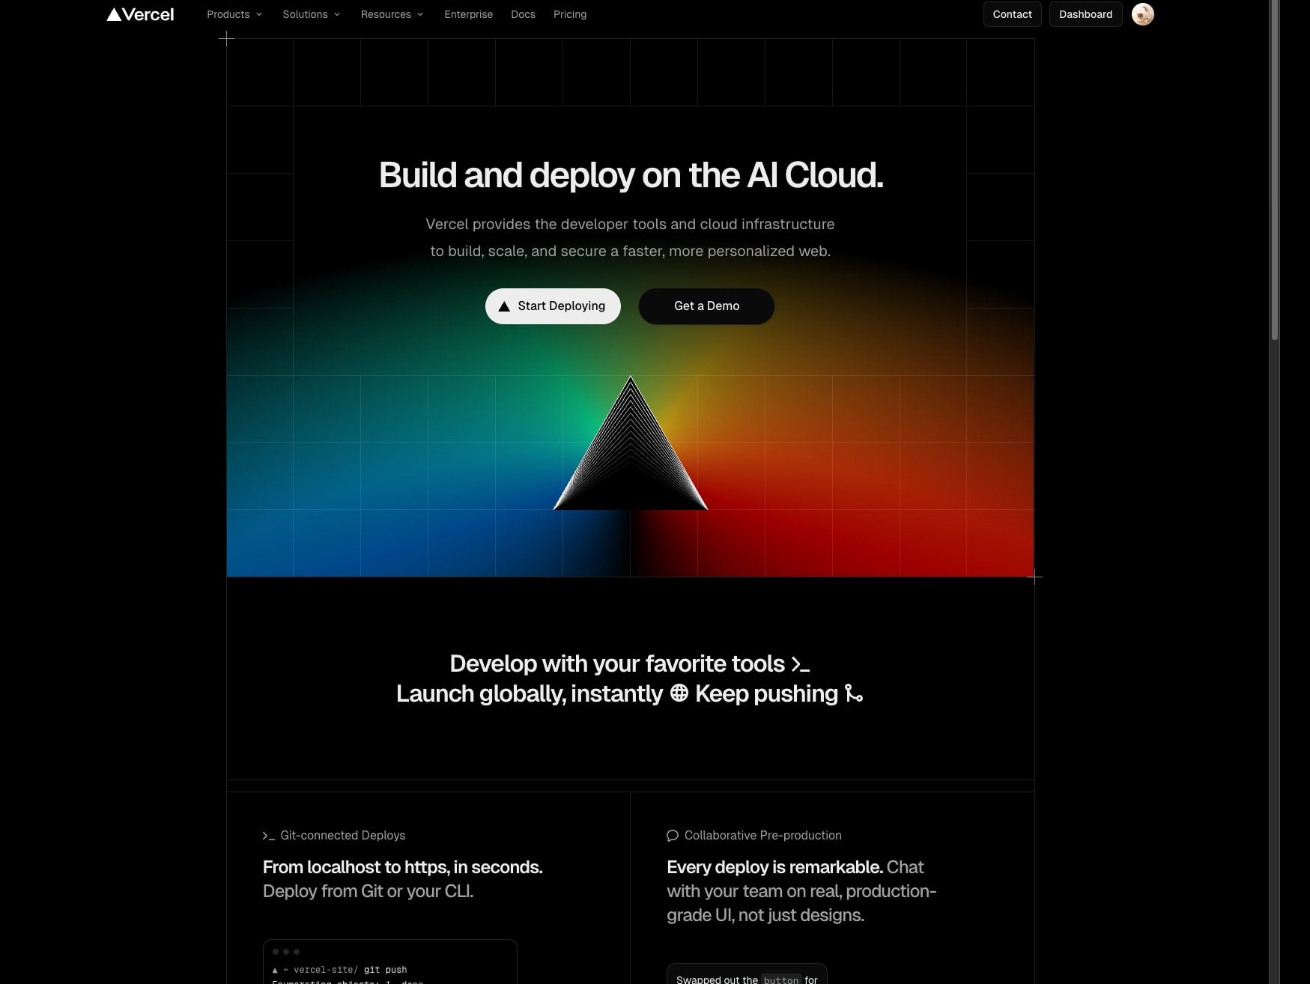Viewport: 1310px width, 984px height.
Task: Click the Get a Demo button
Action: tap(706, 306)
